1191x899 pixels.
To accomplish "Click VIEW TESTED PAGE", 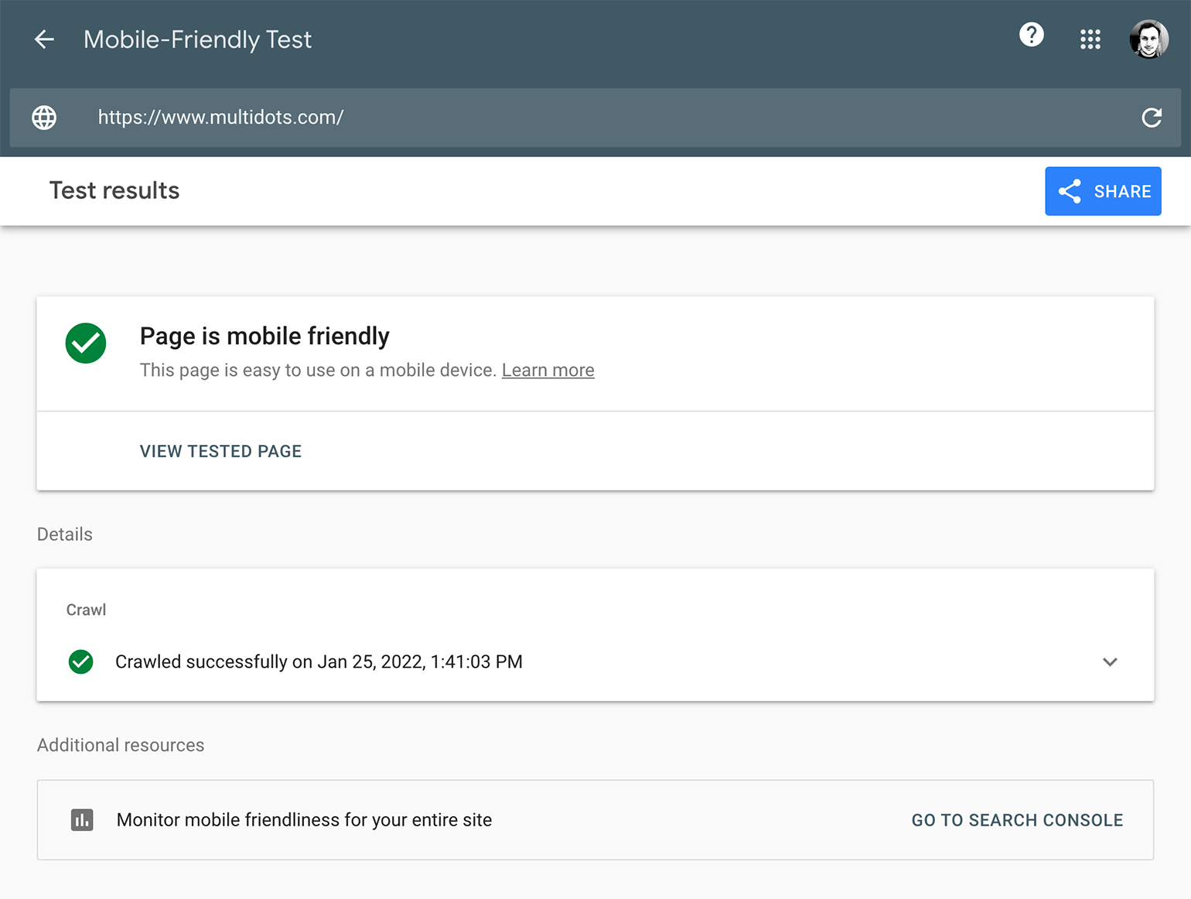I will pyautogui.click(x=220, y=451).
